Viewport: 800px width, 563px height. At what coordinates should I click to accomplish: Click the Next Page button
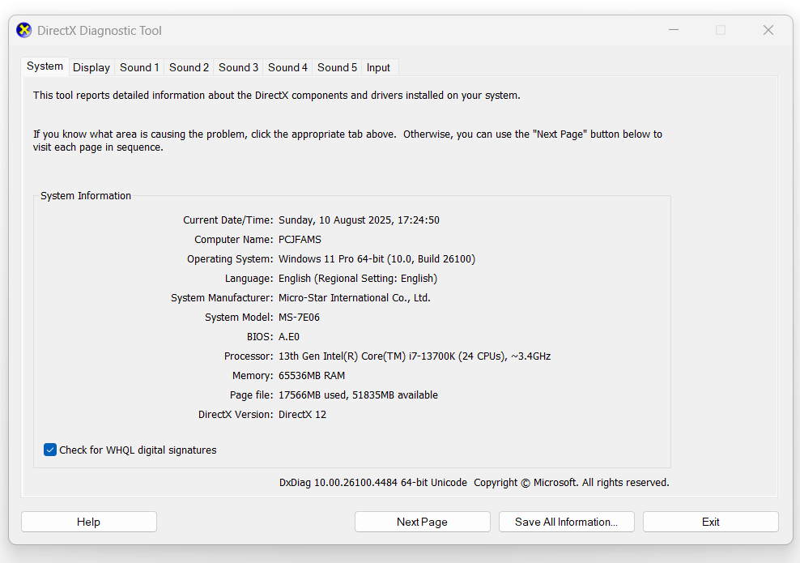coord(423,522)
